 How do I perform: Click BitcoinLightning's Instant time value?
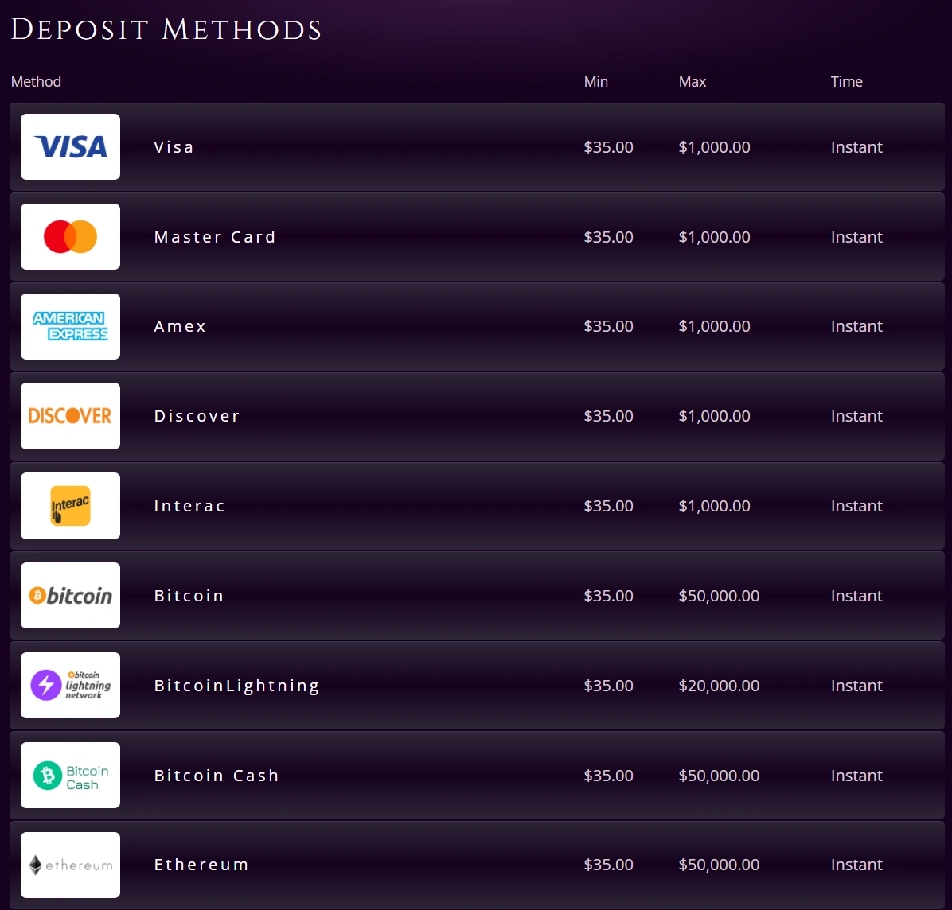coord(856,686)
